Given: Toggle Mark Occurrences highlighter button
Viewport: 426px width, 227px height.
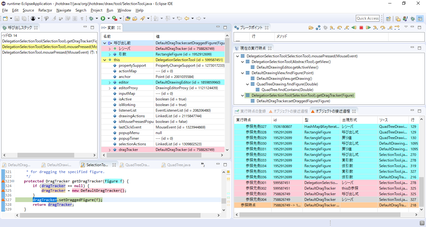Looking at the screenshot, I should coord(53,18).
